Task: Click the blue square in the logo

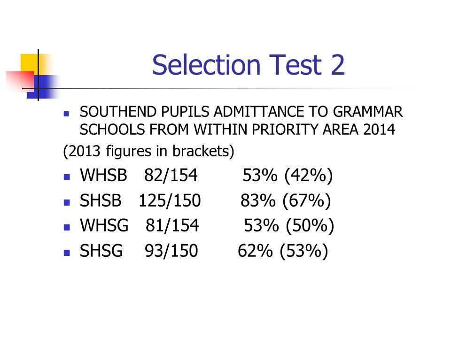Action: [43, 86]
